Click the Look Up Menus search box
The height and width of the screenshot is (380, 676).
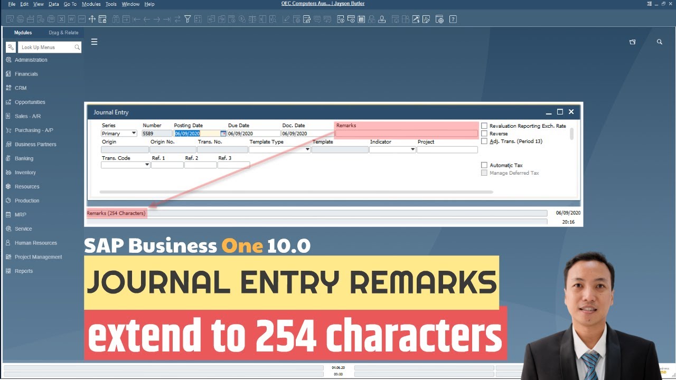click(50, 47)
